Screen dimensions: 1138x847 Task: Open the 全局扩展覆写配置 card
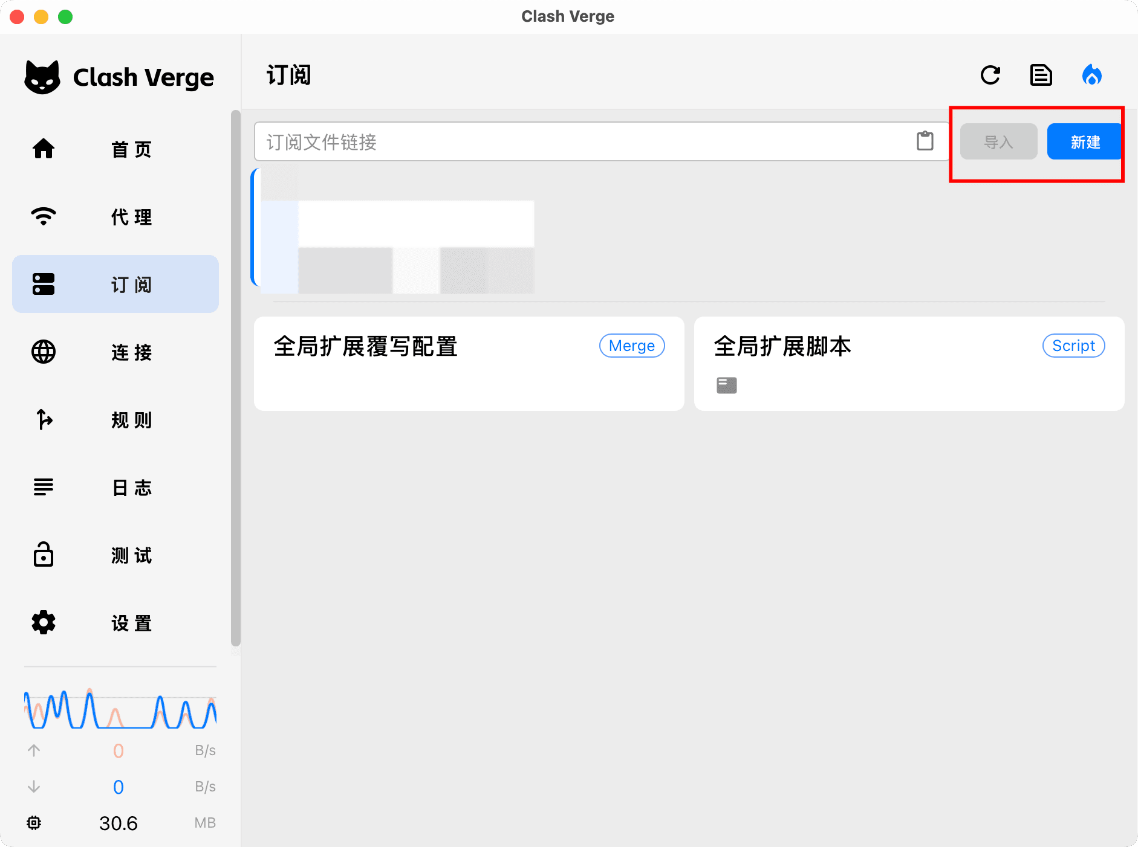469,364
